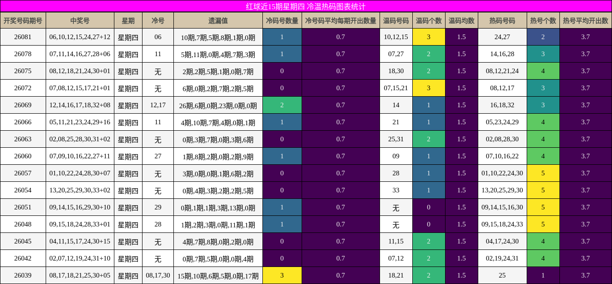Click the 温码个数 column header
The height and width of the screenshot is (284, 612).
[x=429, y=21]
